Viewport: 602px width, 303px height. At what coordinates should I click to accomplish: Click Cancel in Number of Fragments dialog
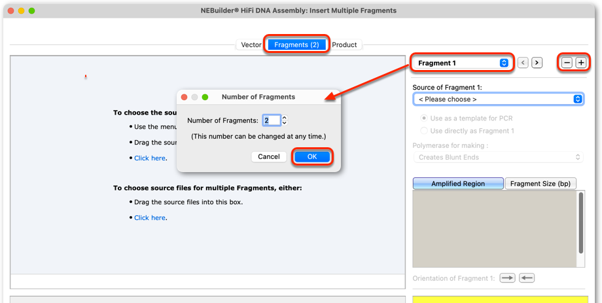point(269,156)
